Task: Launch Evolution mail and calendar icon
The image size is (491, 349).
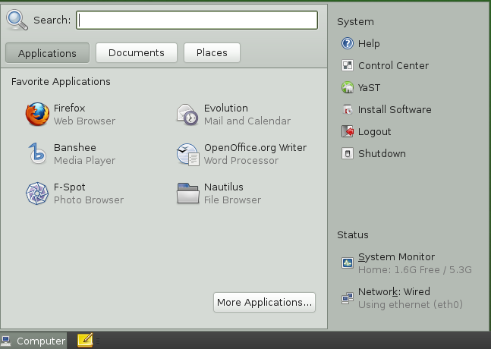Action: click(187, 115)
